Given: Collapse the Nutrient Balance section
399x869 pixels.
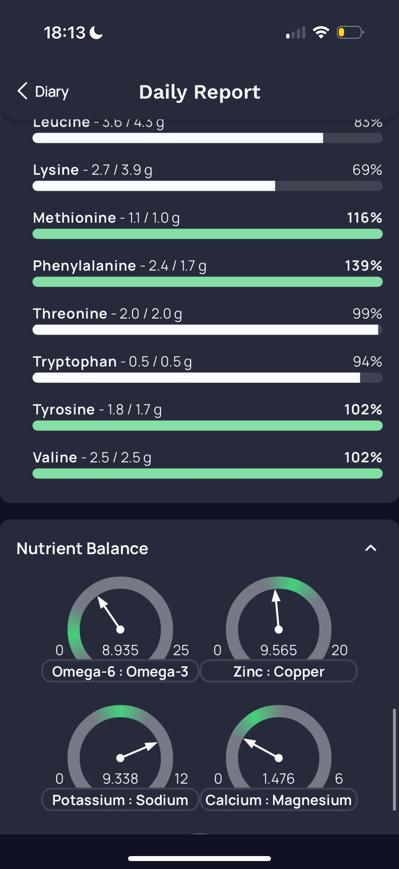Looking at the screenshot, I should (x=370, y=548).
